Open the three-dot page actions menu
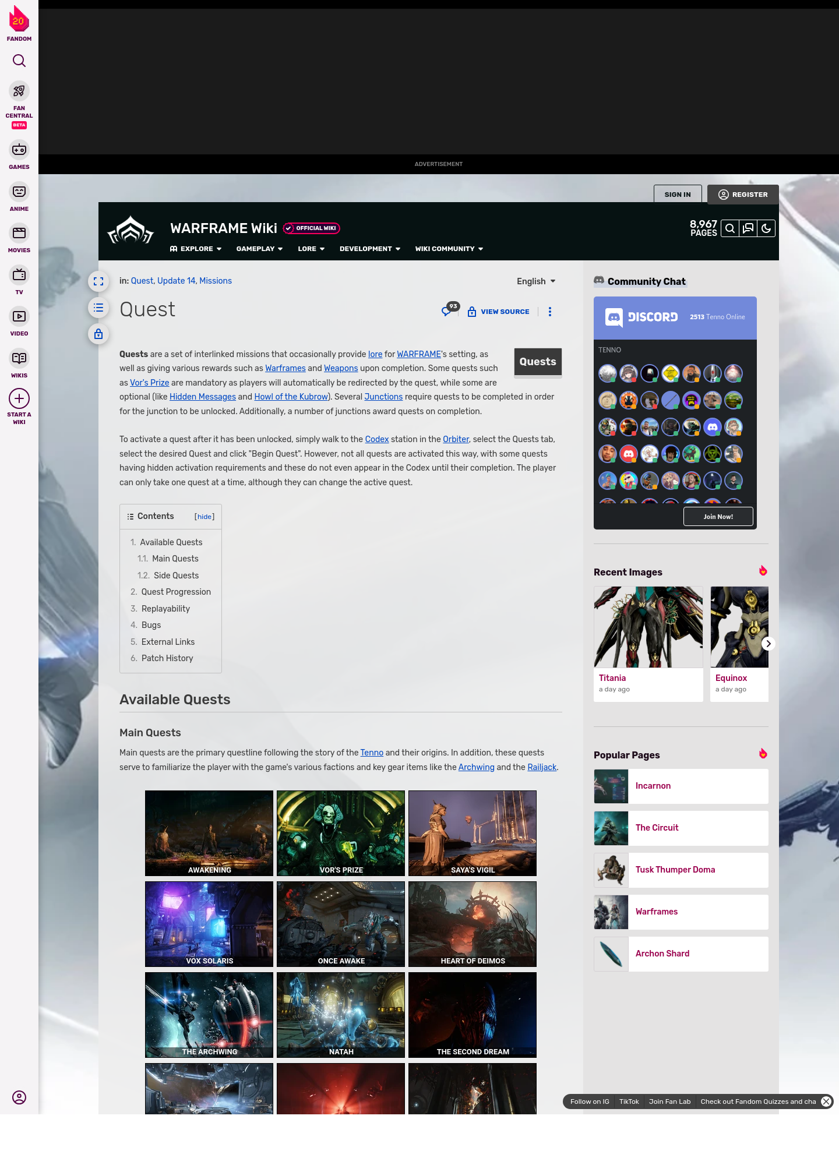This screenshot has width=839, height=1165. click(550, 312)
